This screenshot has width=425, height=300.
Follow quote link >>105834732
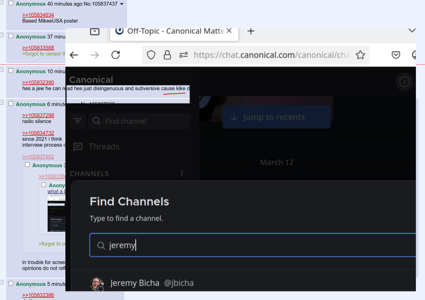38,133
